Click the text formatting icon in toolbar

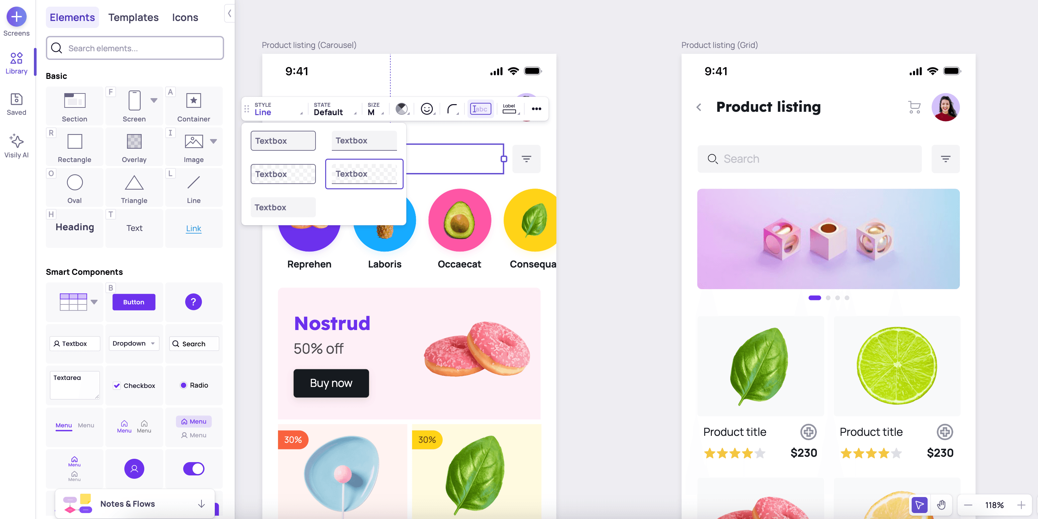pyautogui.click(x=480, y=108)
